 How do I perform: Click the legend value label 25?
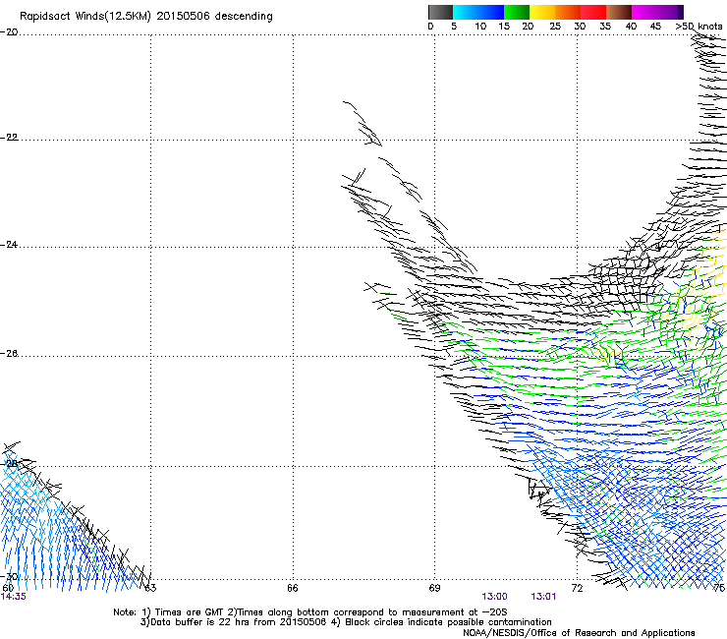[x=555, y=27]
